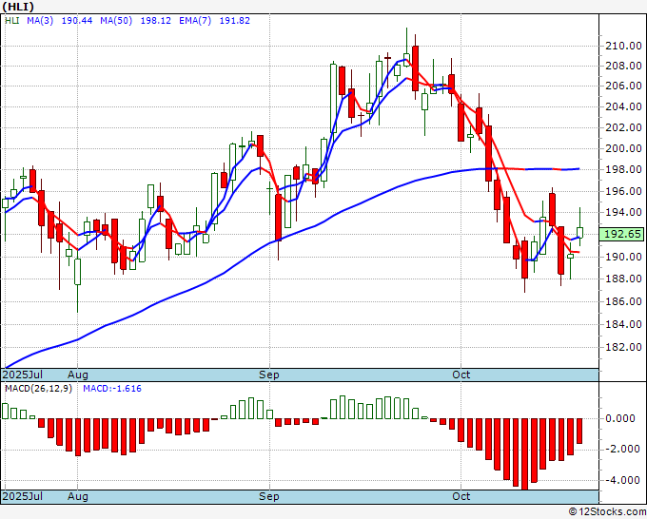Click the 196.00 price axis label
The height and width of the screenshot is (519, 647).
click(x=623, y=191)
